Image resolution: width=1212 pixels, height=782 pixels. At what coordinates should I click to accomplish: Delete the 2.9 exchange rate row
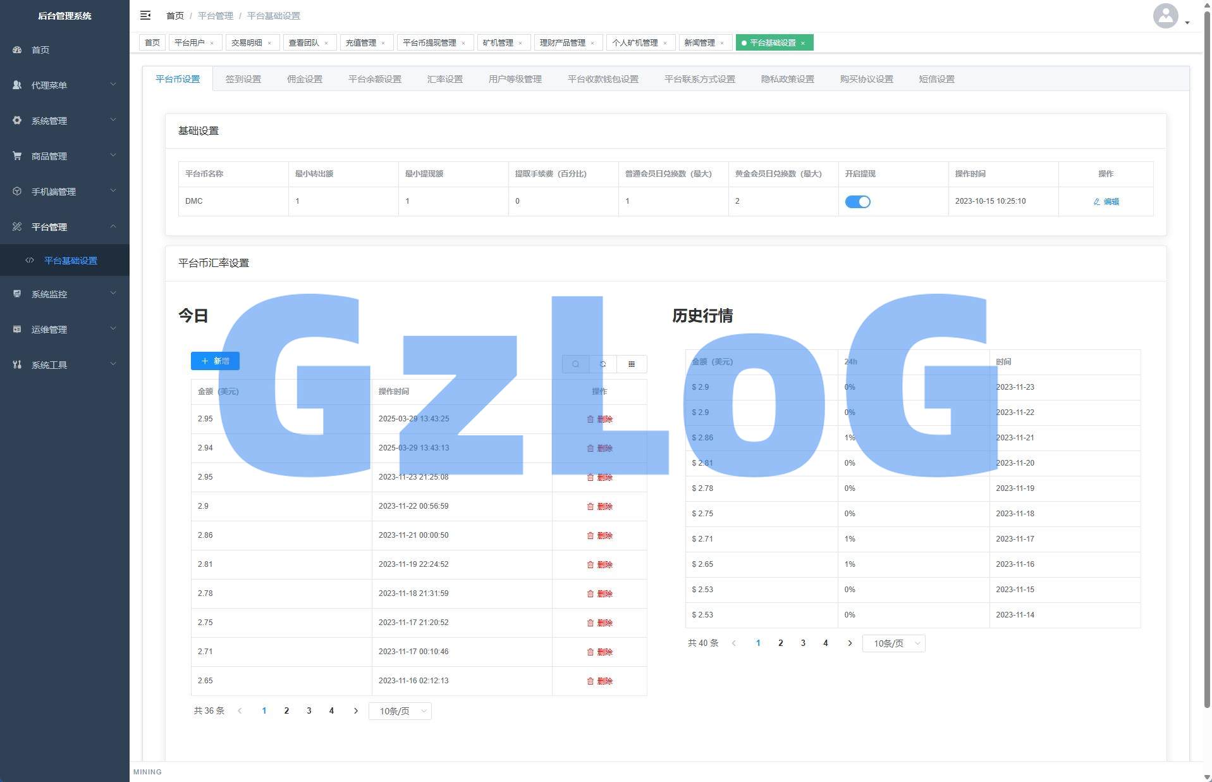pos(599,506)
